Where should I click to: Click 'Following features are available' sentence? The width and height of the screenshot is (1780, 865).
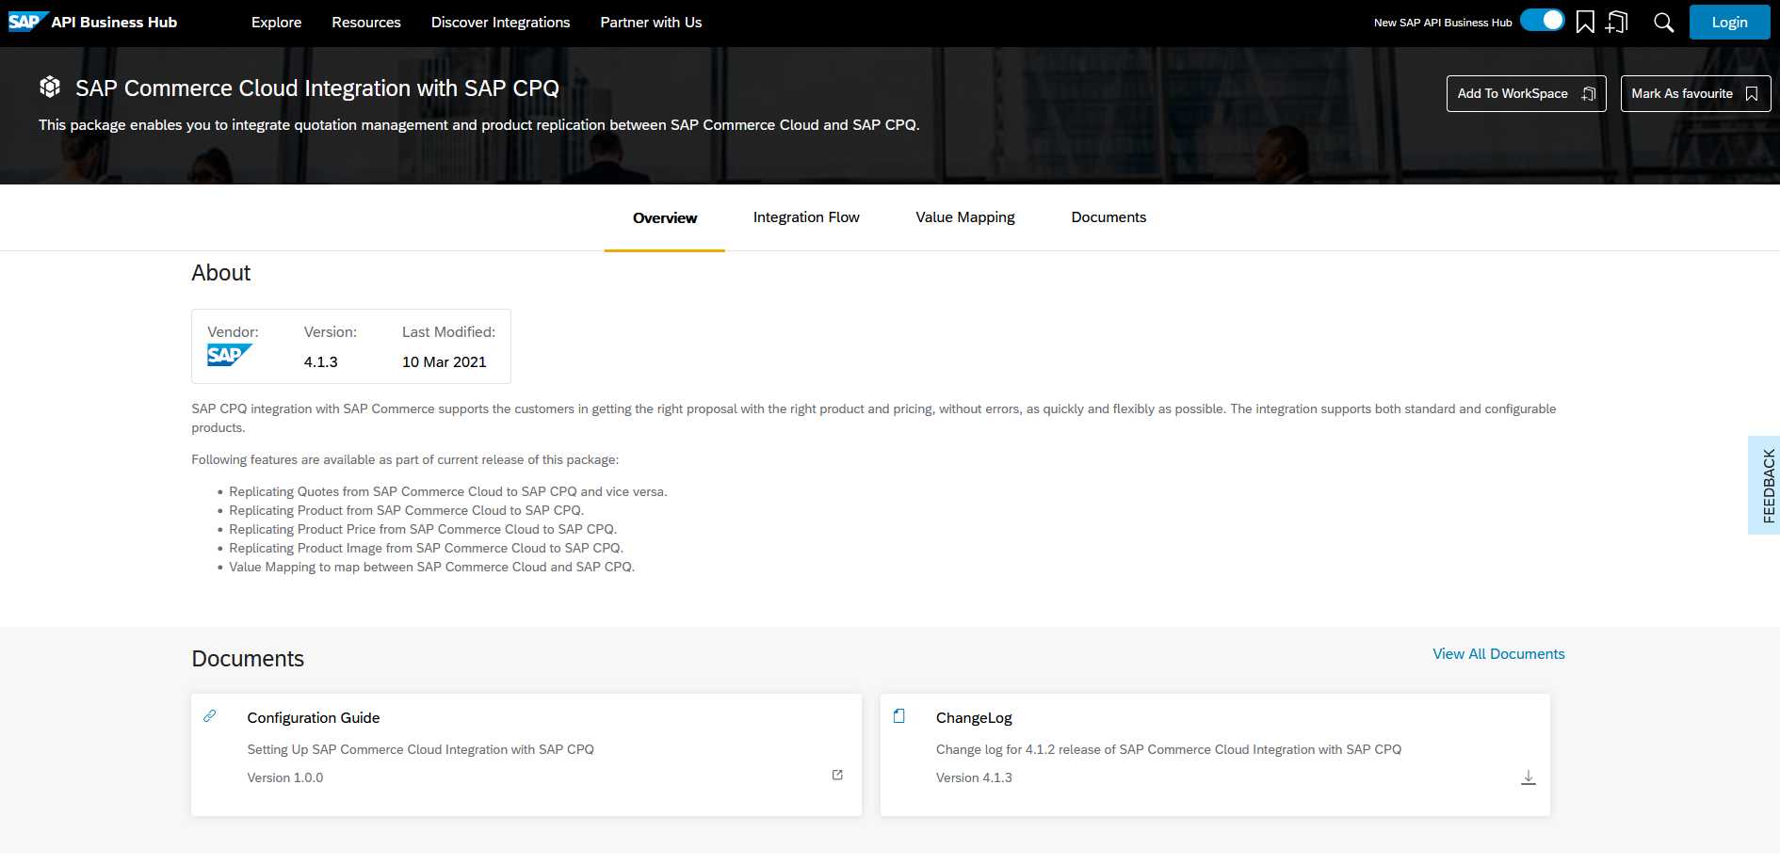tap(405, 460)
